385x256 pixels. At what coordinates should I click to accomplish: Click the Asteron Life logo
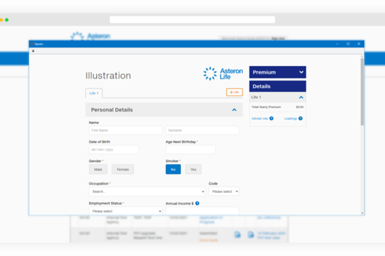pos(223,73)
